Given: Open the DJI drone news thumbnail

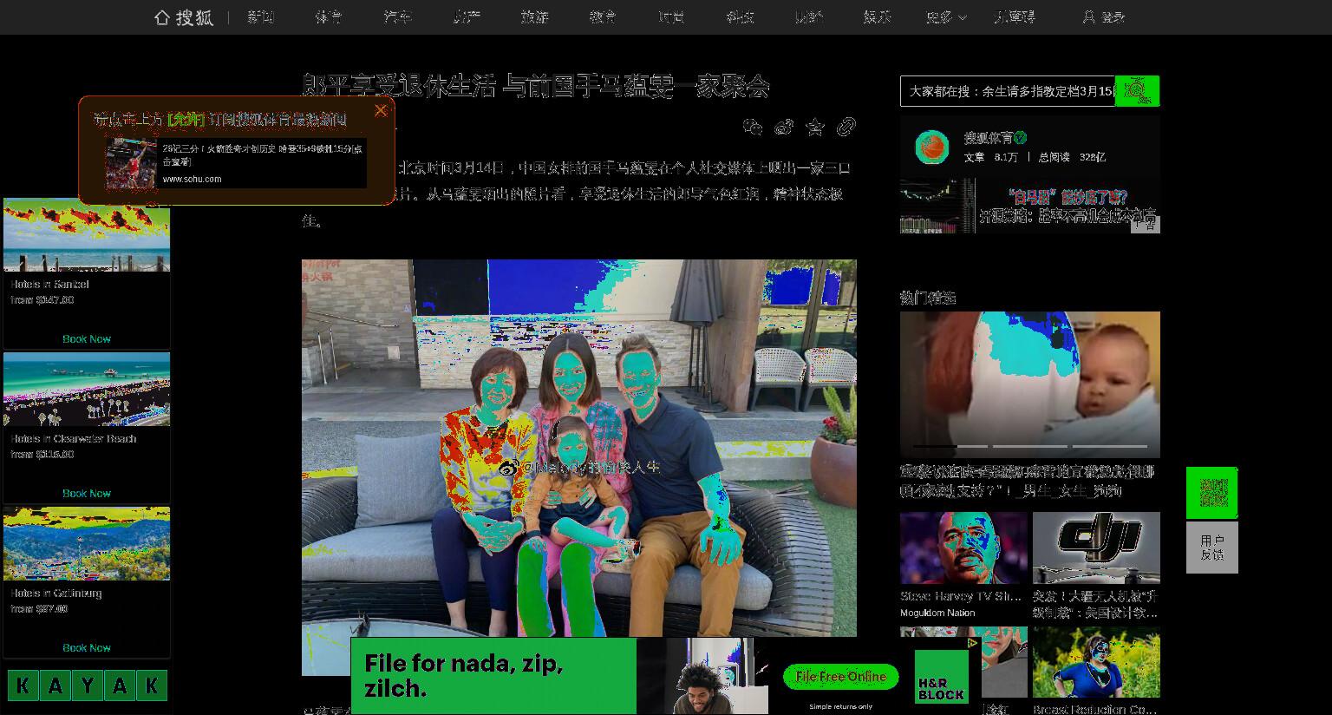Looking at the screenshot, I should click(x=1096, y=548).
